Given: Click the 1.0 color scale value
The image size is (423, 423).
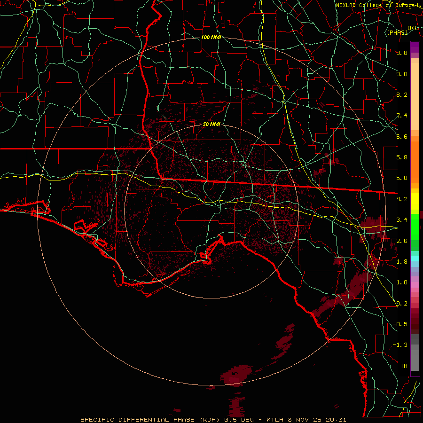Looking at the screenshot, I should 402,282.
